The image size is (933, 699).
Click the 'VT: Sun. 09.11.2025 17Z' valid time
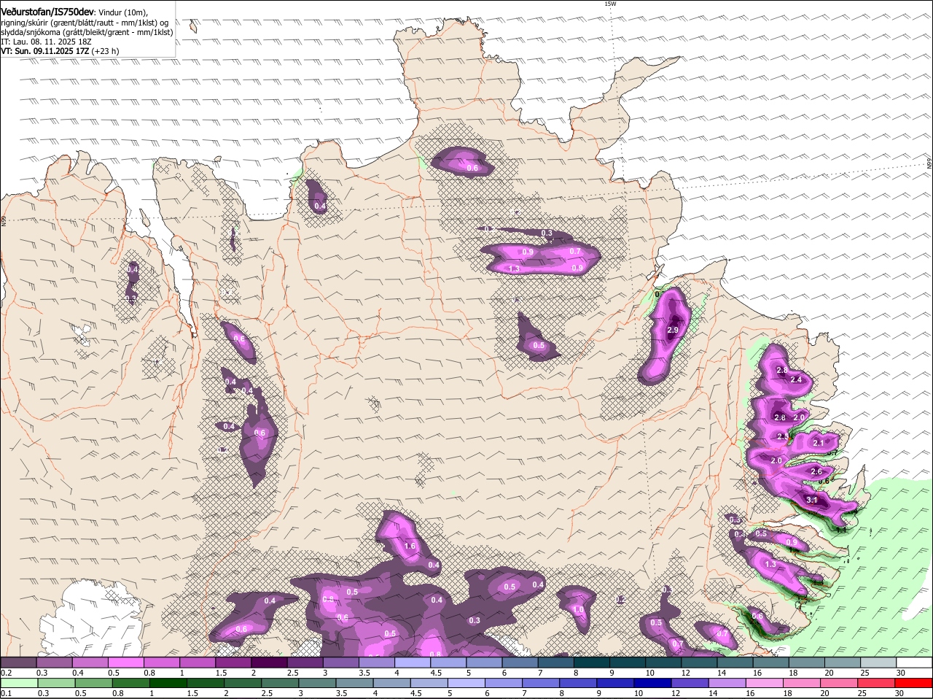pos(45,52)
